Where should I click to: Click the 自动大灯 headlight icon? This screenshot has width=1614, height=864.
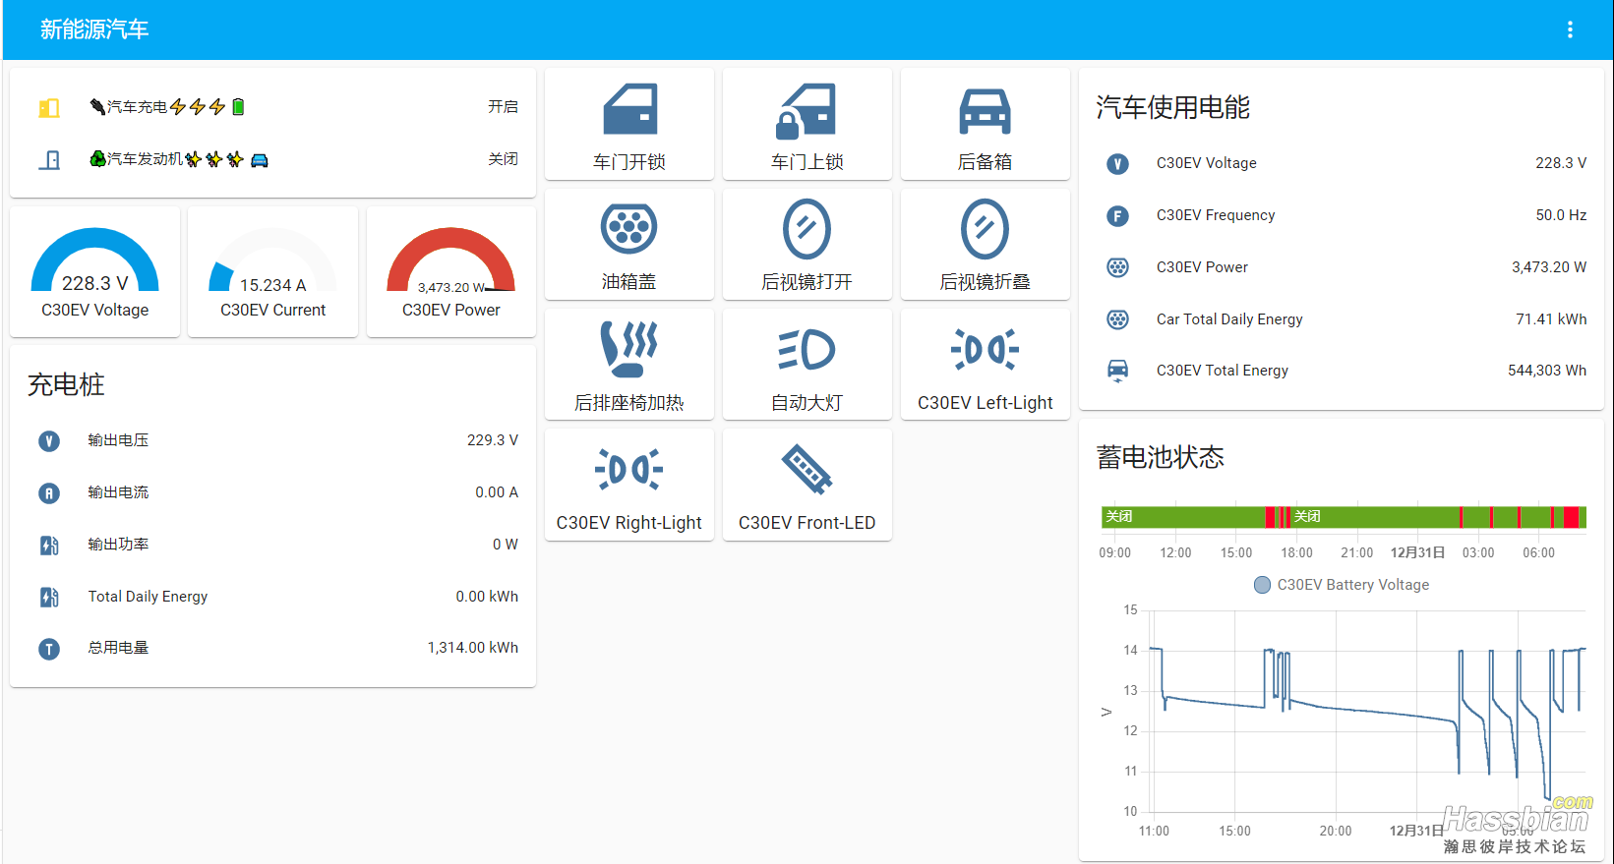tap(807, 349)
